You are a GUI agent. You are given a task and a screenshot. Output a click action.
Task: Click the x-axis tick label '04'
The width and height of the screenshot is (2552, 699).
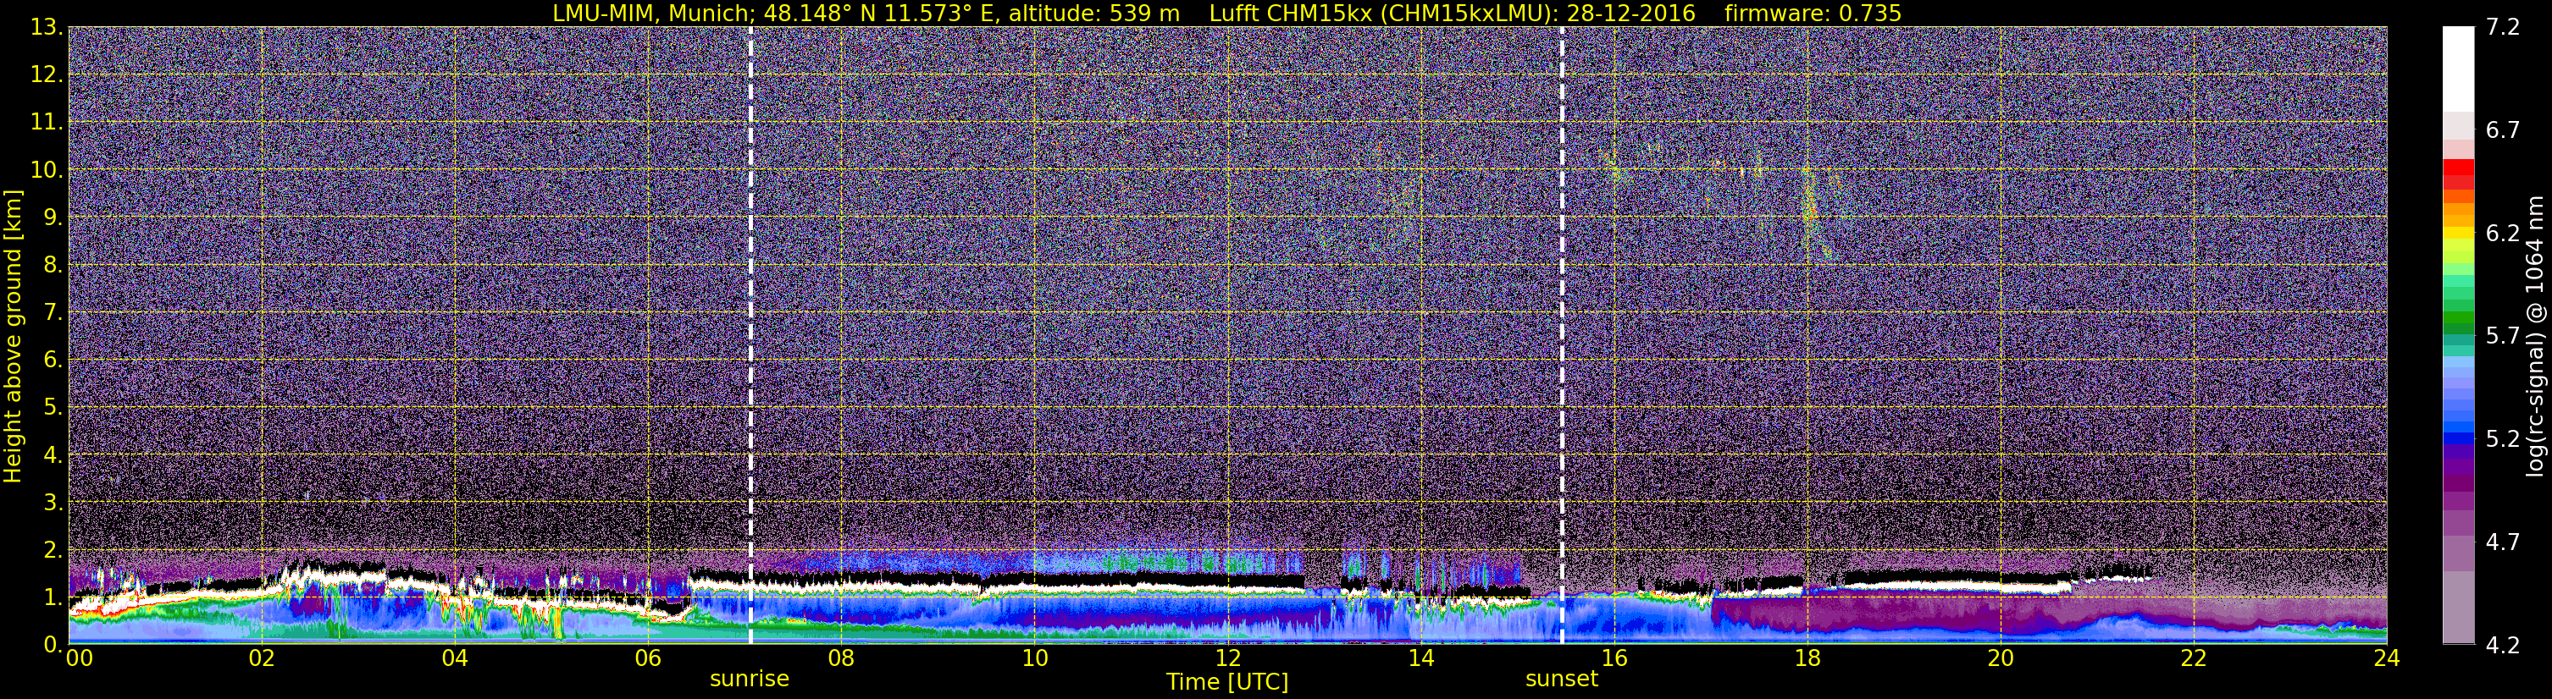[455, 658]
